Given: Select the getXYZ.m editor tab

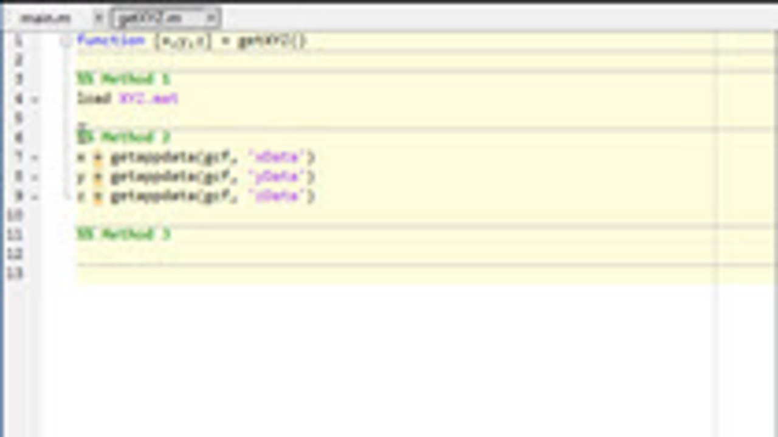Looking at the screenshot, I should coord(150,18).
